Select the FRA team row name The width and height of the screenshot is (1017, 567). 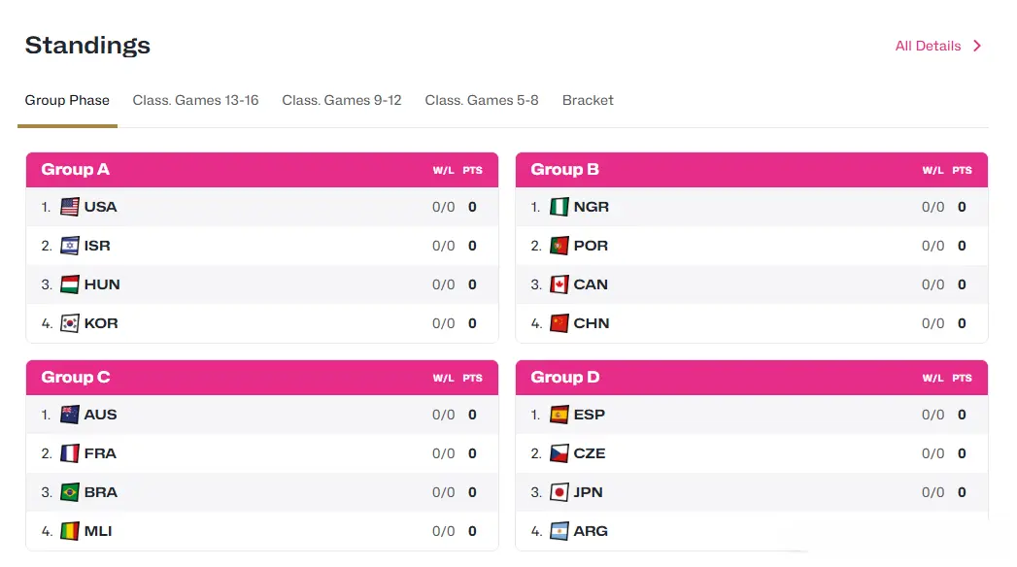click(x=100, y=453)
